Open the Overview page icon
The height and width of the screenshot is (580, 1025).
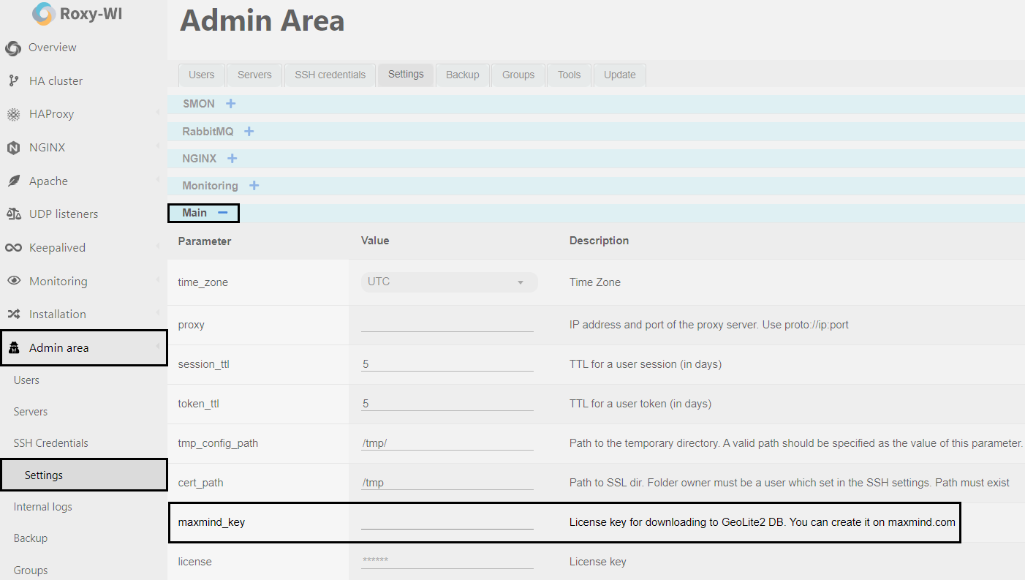(x=13, y=48)
